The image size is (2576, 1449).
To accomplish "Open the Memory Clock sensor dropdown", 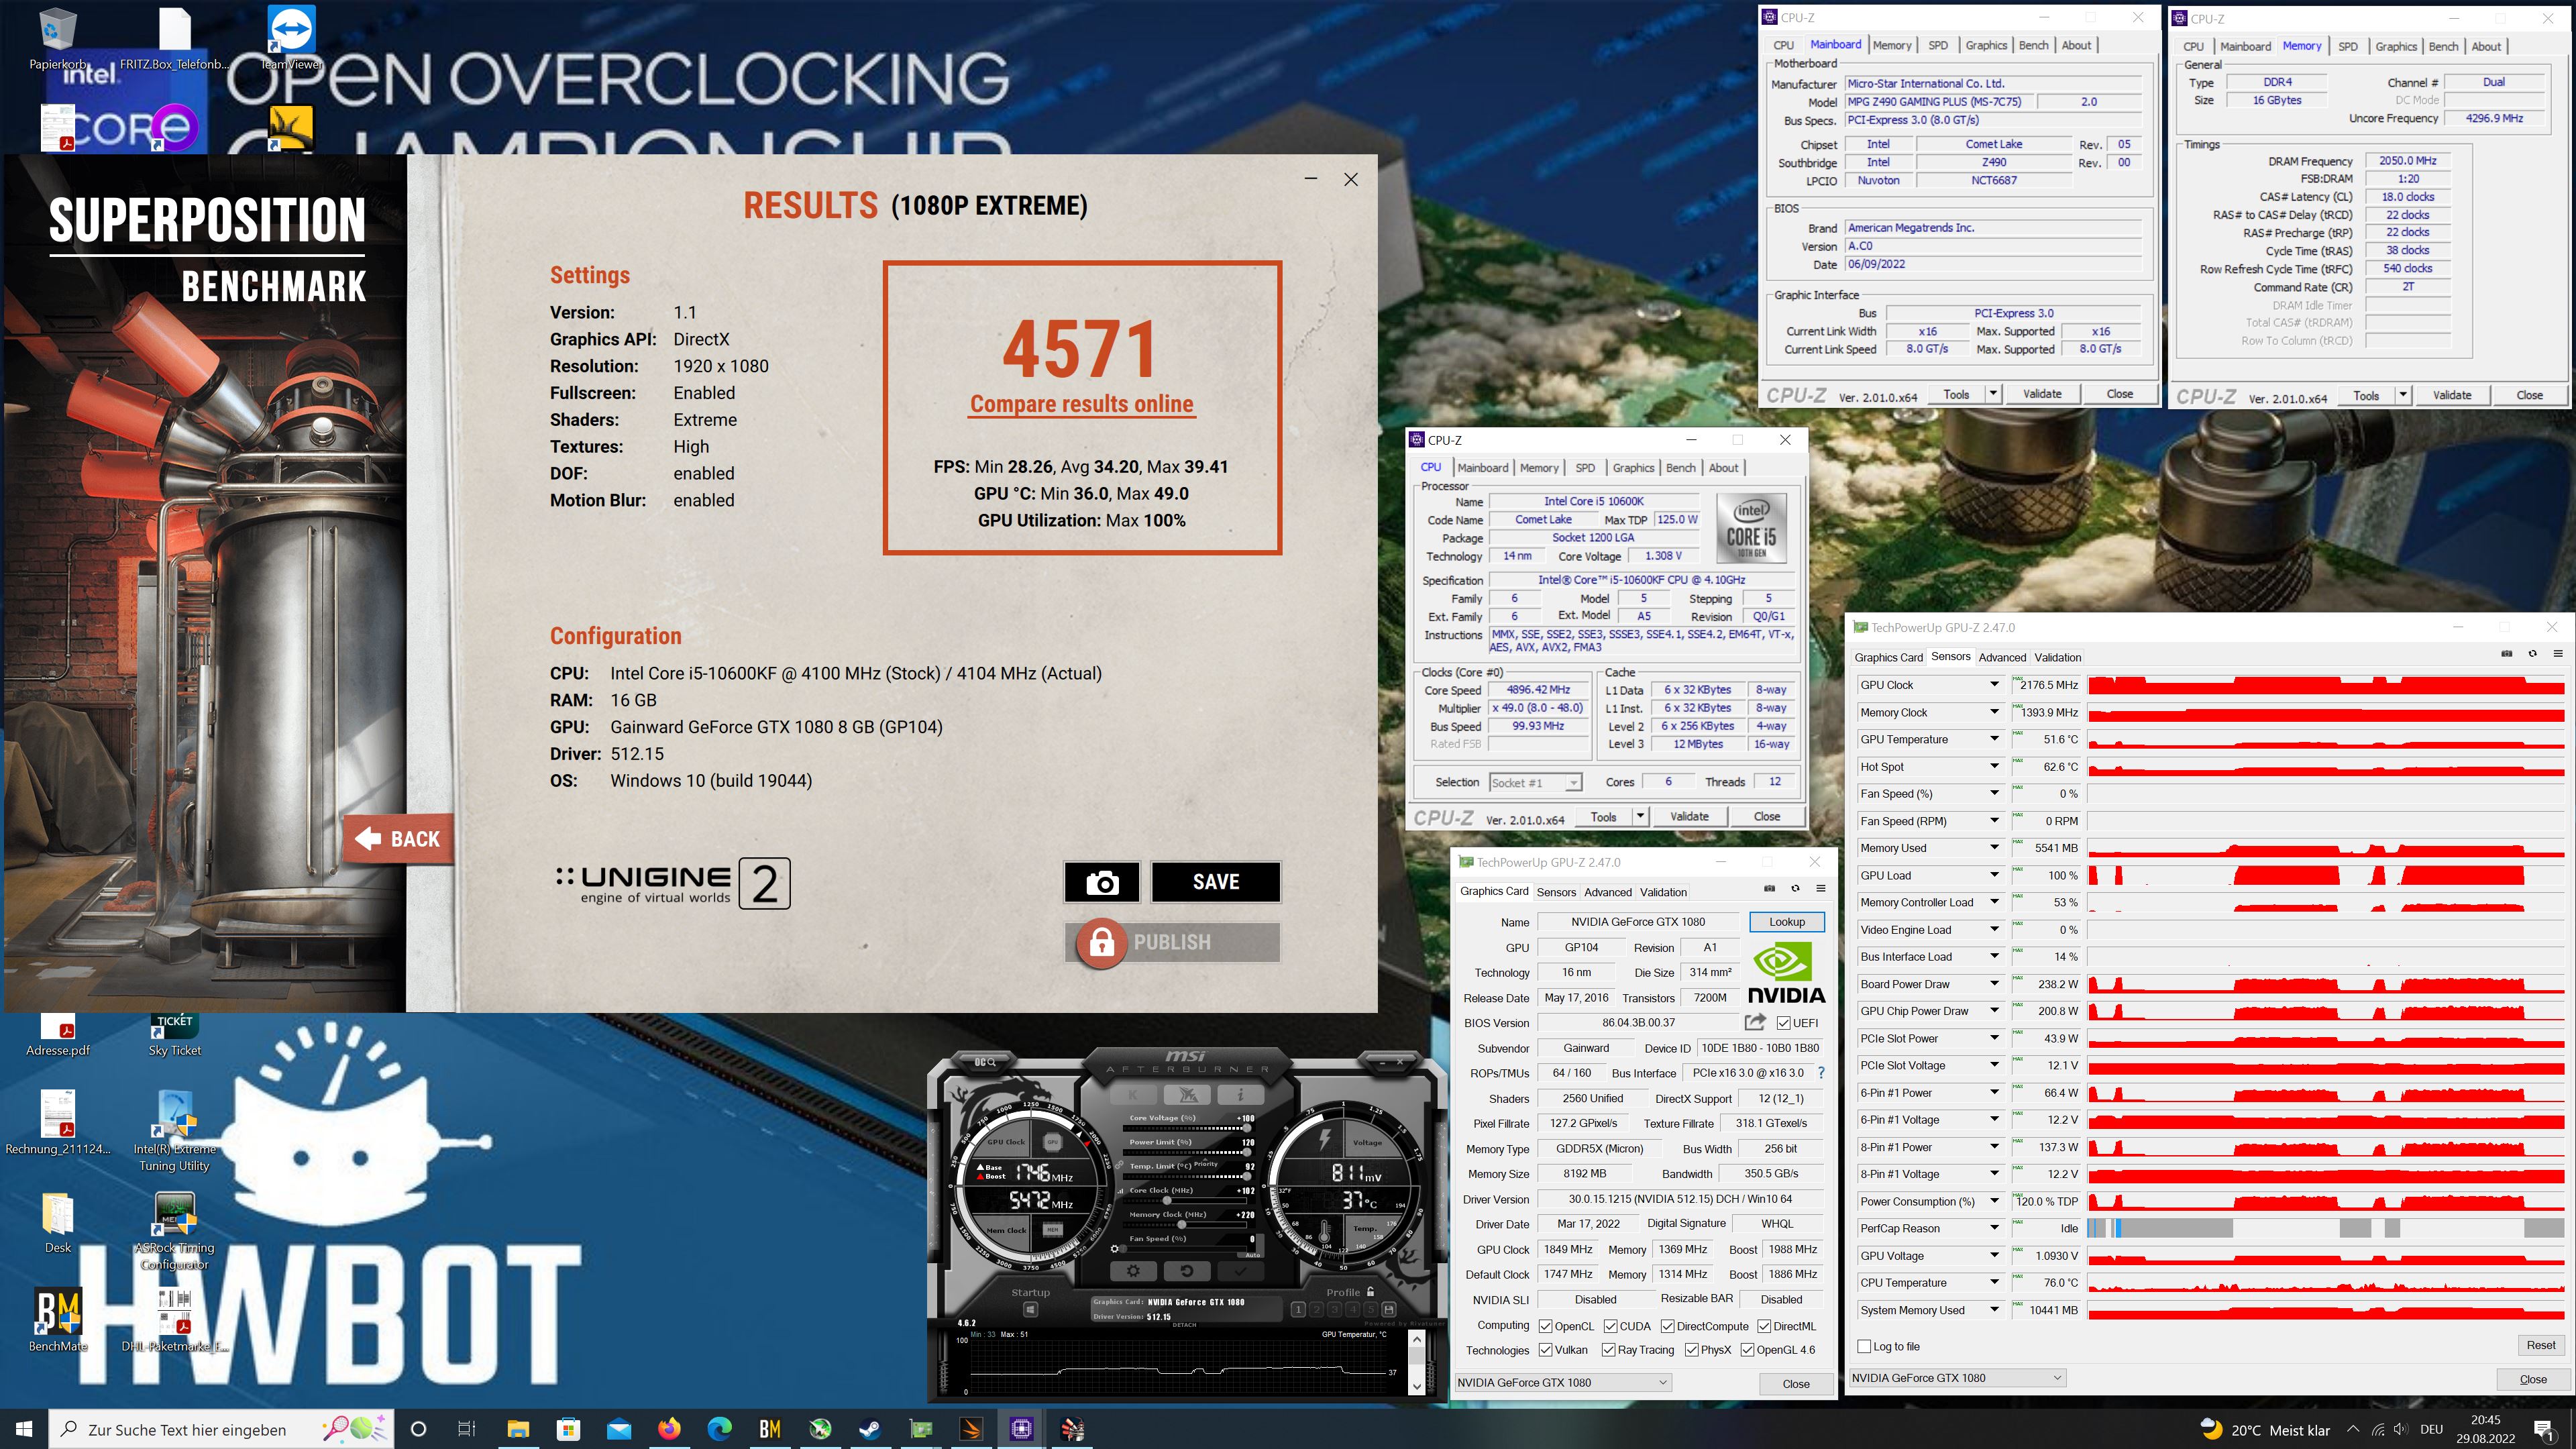I will tap(1994, 712).
